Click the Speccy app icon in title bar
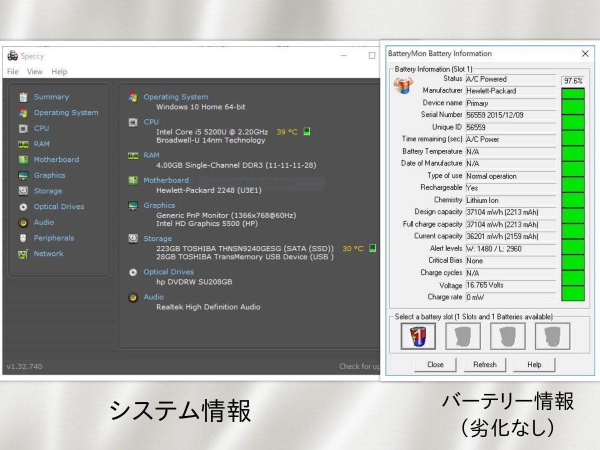Viewport: 600px width, 450px height. click(12, 56)
